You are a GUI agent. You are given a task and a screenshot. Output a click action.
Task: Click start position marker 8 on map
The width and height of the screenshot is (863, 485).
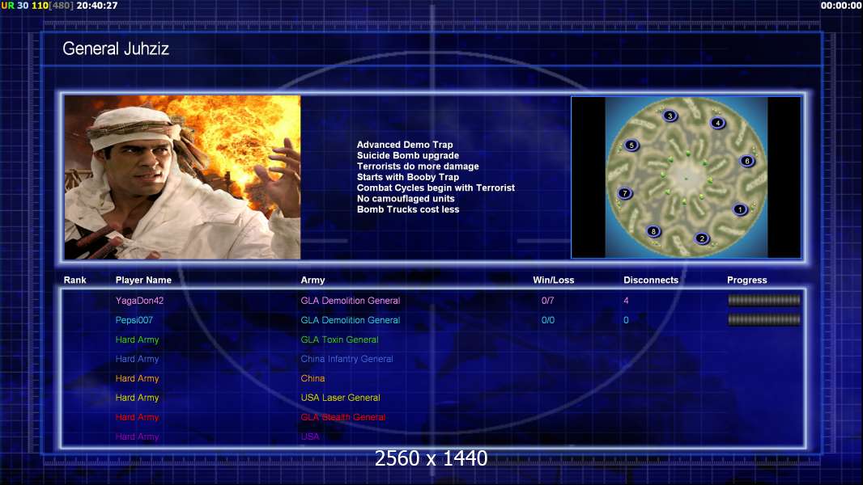653,231
